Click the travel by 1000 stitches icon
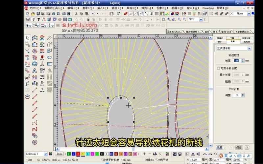 click(42, 70)
